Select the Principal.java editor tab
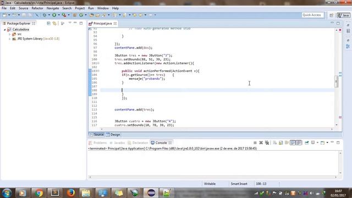Screen dimensions: 352x198 pyautogui.click(x=102, y=23)
